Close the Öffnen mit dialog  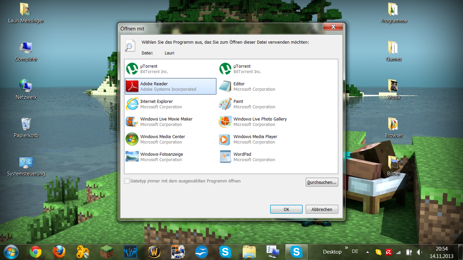333,27
